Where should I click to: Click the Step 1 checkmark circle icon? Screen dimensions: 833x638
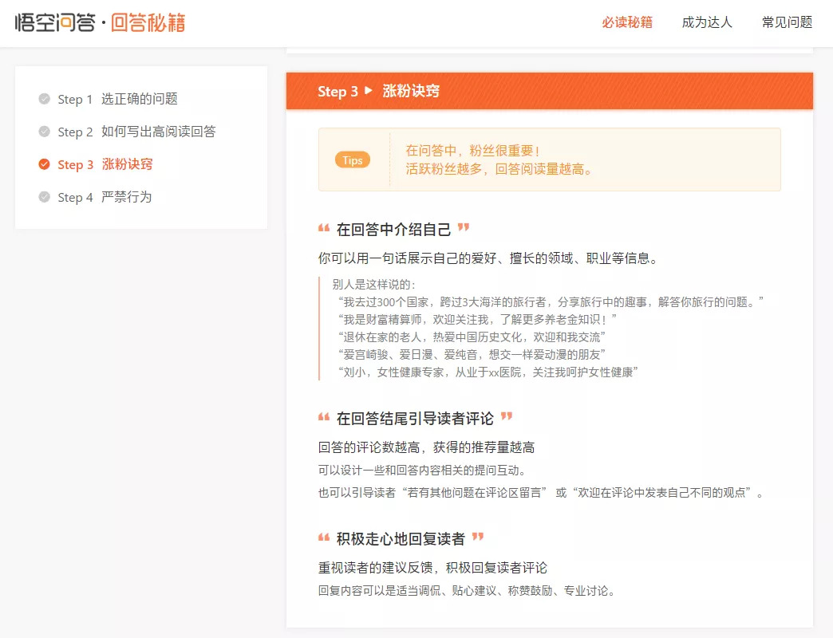[x=45, y=99]
